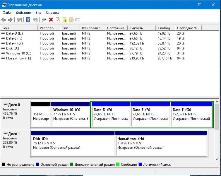Click the drive icon beside Data-D (E:)
Screen dimensions: 221x176
(3, 33)
